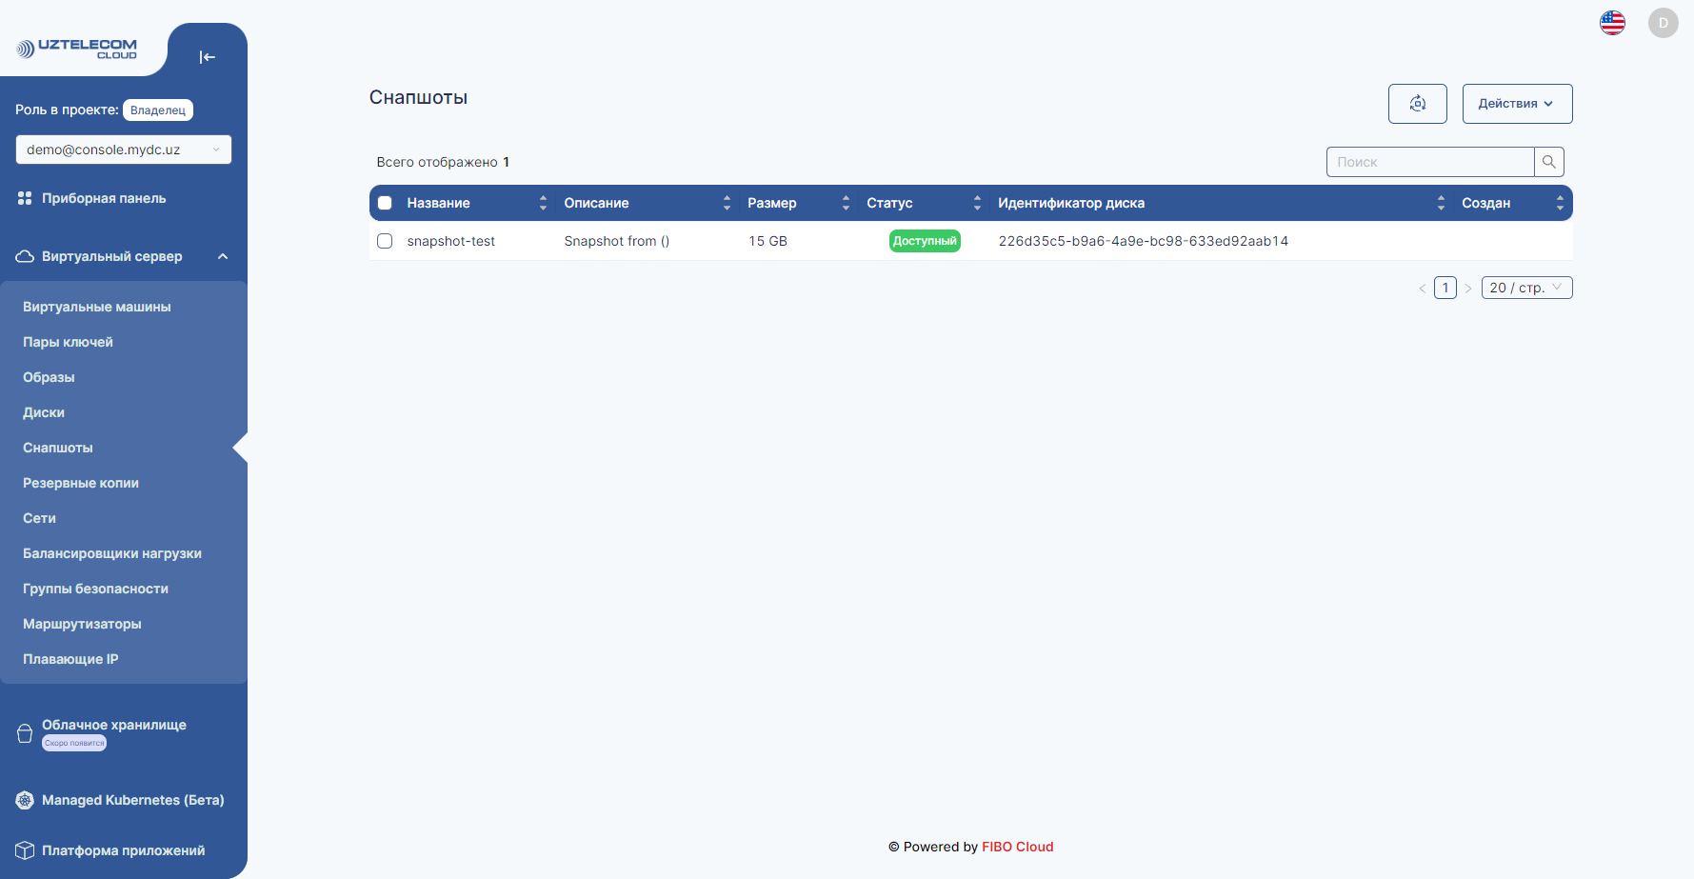The image size is (1694, 879).
Task: Click the FIBO Cloud link
Action: tap(1017, 847)
